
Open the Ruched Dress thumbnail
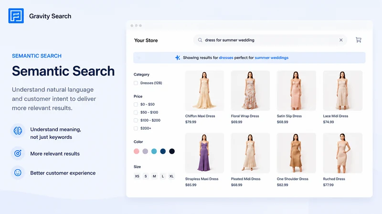342,153
